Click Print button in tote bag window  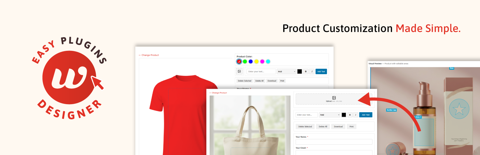[x=351, y=126]
